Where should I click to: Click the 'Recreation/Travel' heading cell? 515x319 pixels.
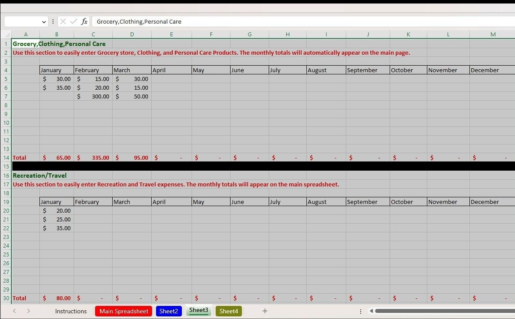[x=39, y=175]
